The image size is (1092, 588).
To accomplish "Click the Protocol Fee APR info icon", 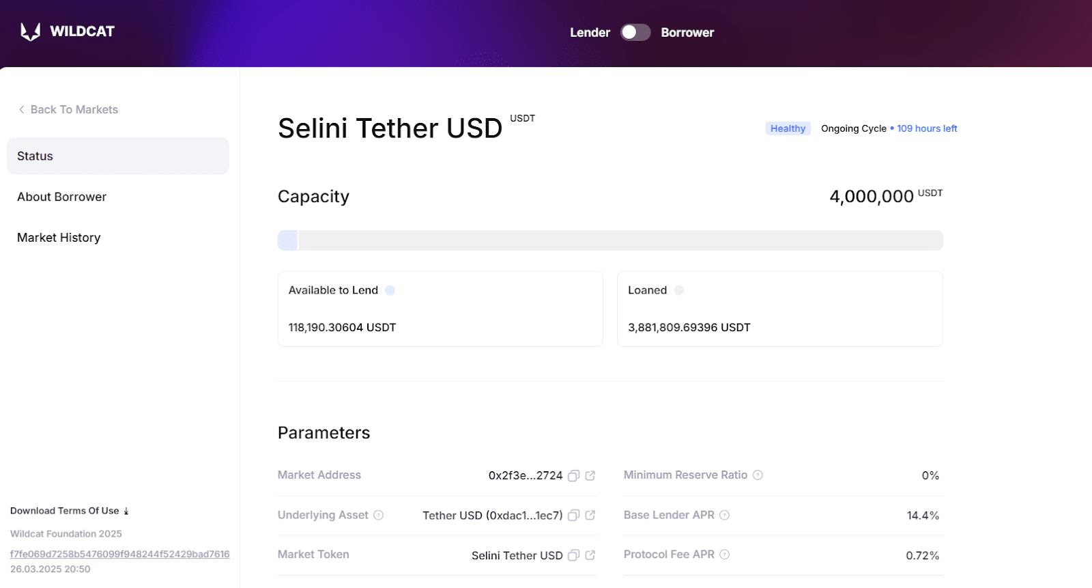I will click(x=725, y=555).
